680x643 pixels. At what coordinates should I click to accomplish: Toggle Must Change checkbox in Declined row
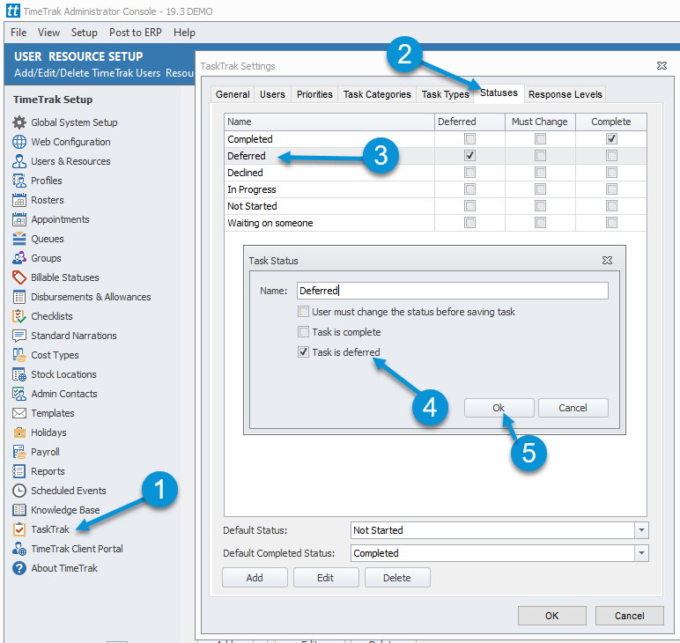(x=540, y=172)
